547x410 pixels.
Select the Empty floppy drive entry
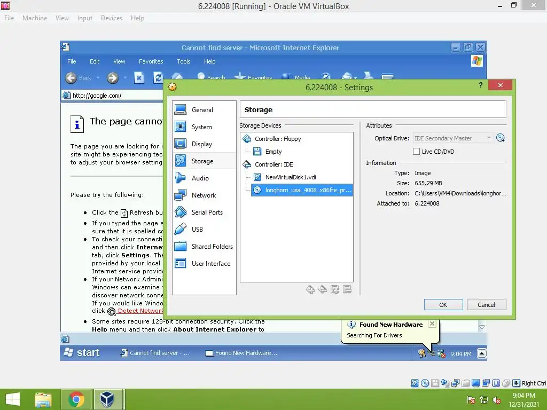273,152
